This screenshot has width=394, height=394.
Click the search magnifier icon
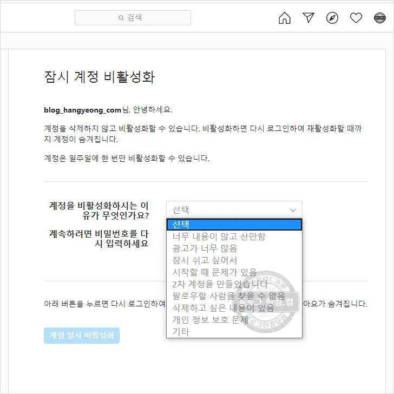(x=121, y=18)
